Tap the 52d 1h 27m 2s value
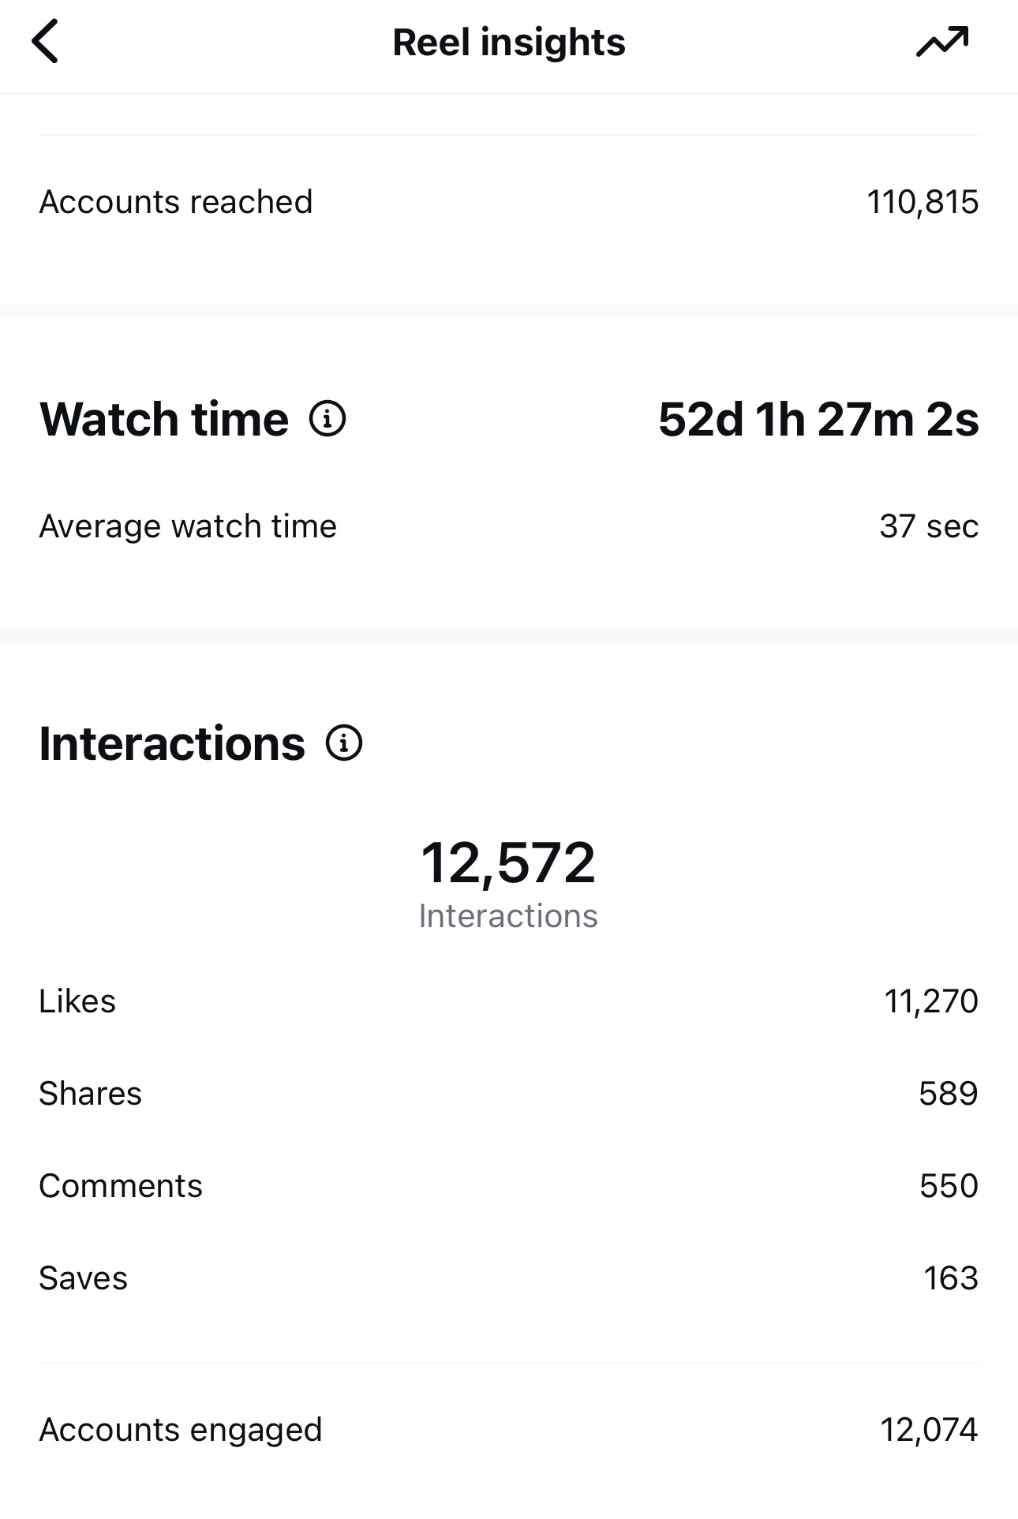This screenshot has height=1519, width=1018. (818, 419)
